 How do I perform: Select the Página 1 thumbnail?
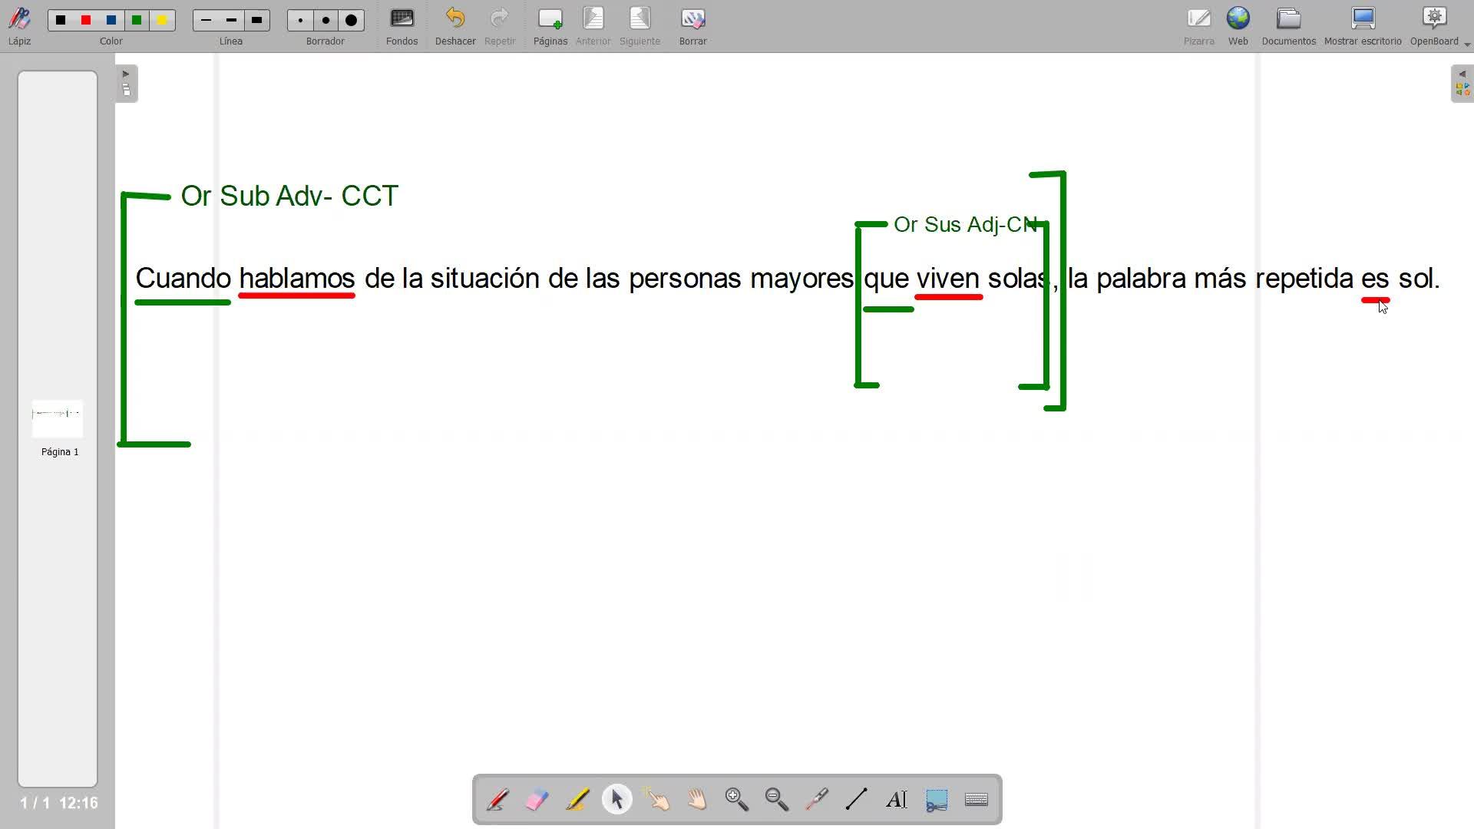coord(58,419)
